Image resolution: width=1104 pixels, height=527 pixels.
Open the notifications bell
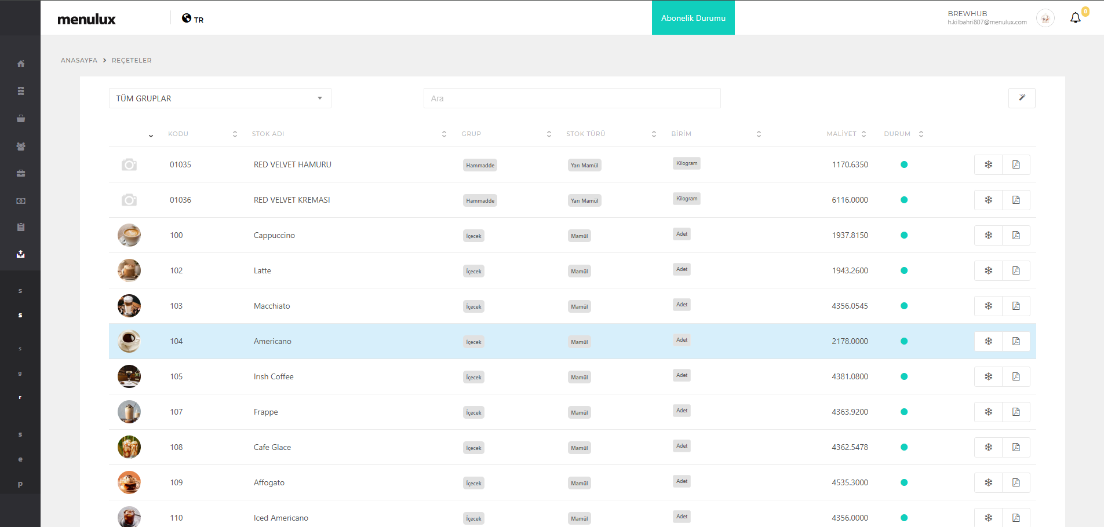1075,18
